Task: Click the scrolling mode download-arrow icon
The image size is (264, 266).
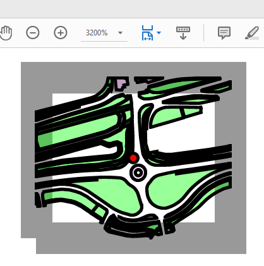Action: coord(183,33)
